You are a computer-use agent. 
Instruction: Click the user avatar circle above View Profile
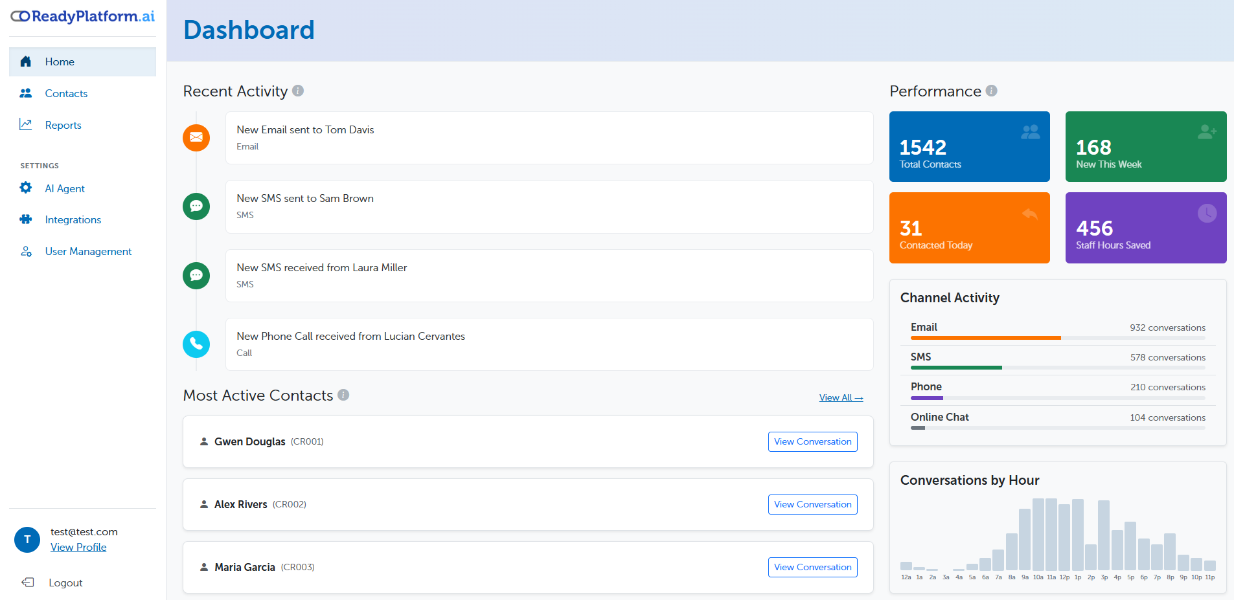[x=27, y=539]
